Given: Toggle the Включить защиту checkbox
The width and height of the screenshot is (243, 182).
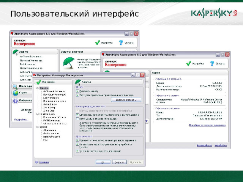Looking at the screenshot, I should pyautogui.click(x=77, y=91).
